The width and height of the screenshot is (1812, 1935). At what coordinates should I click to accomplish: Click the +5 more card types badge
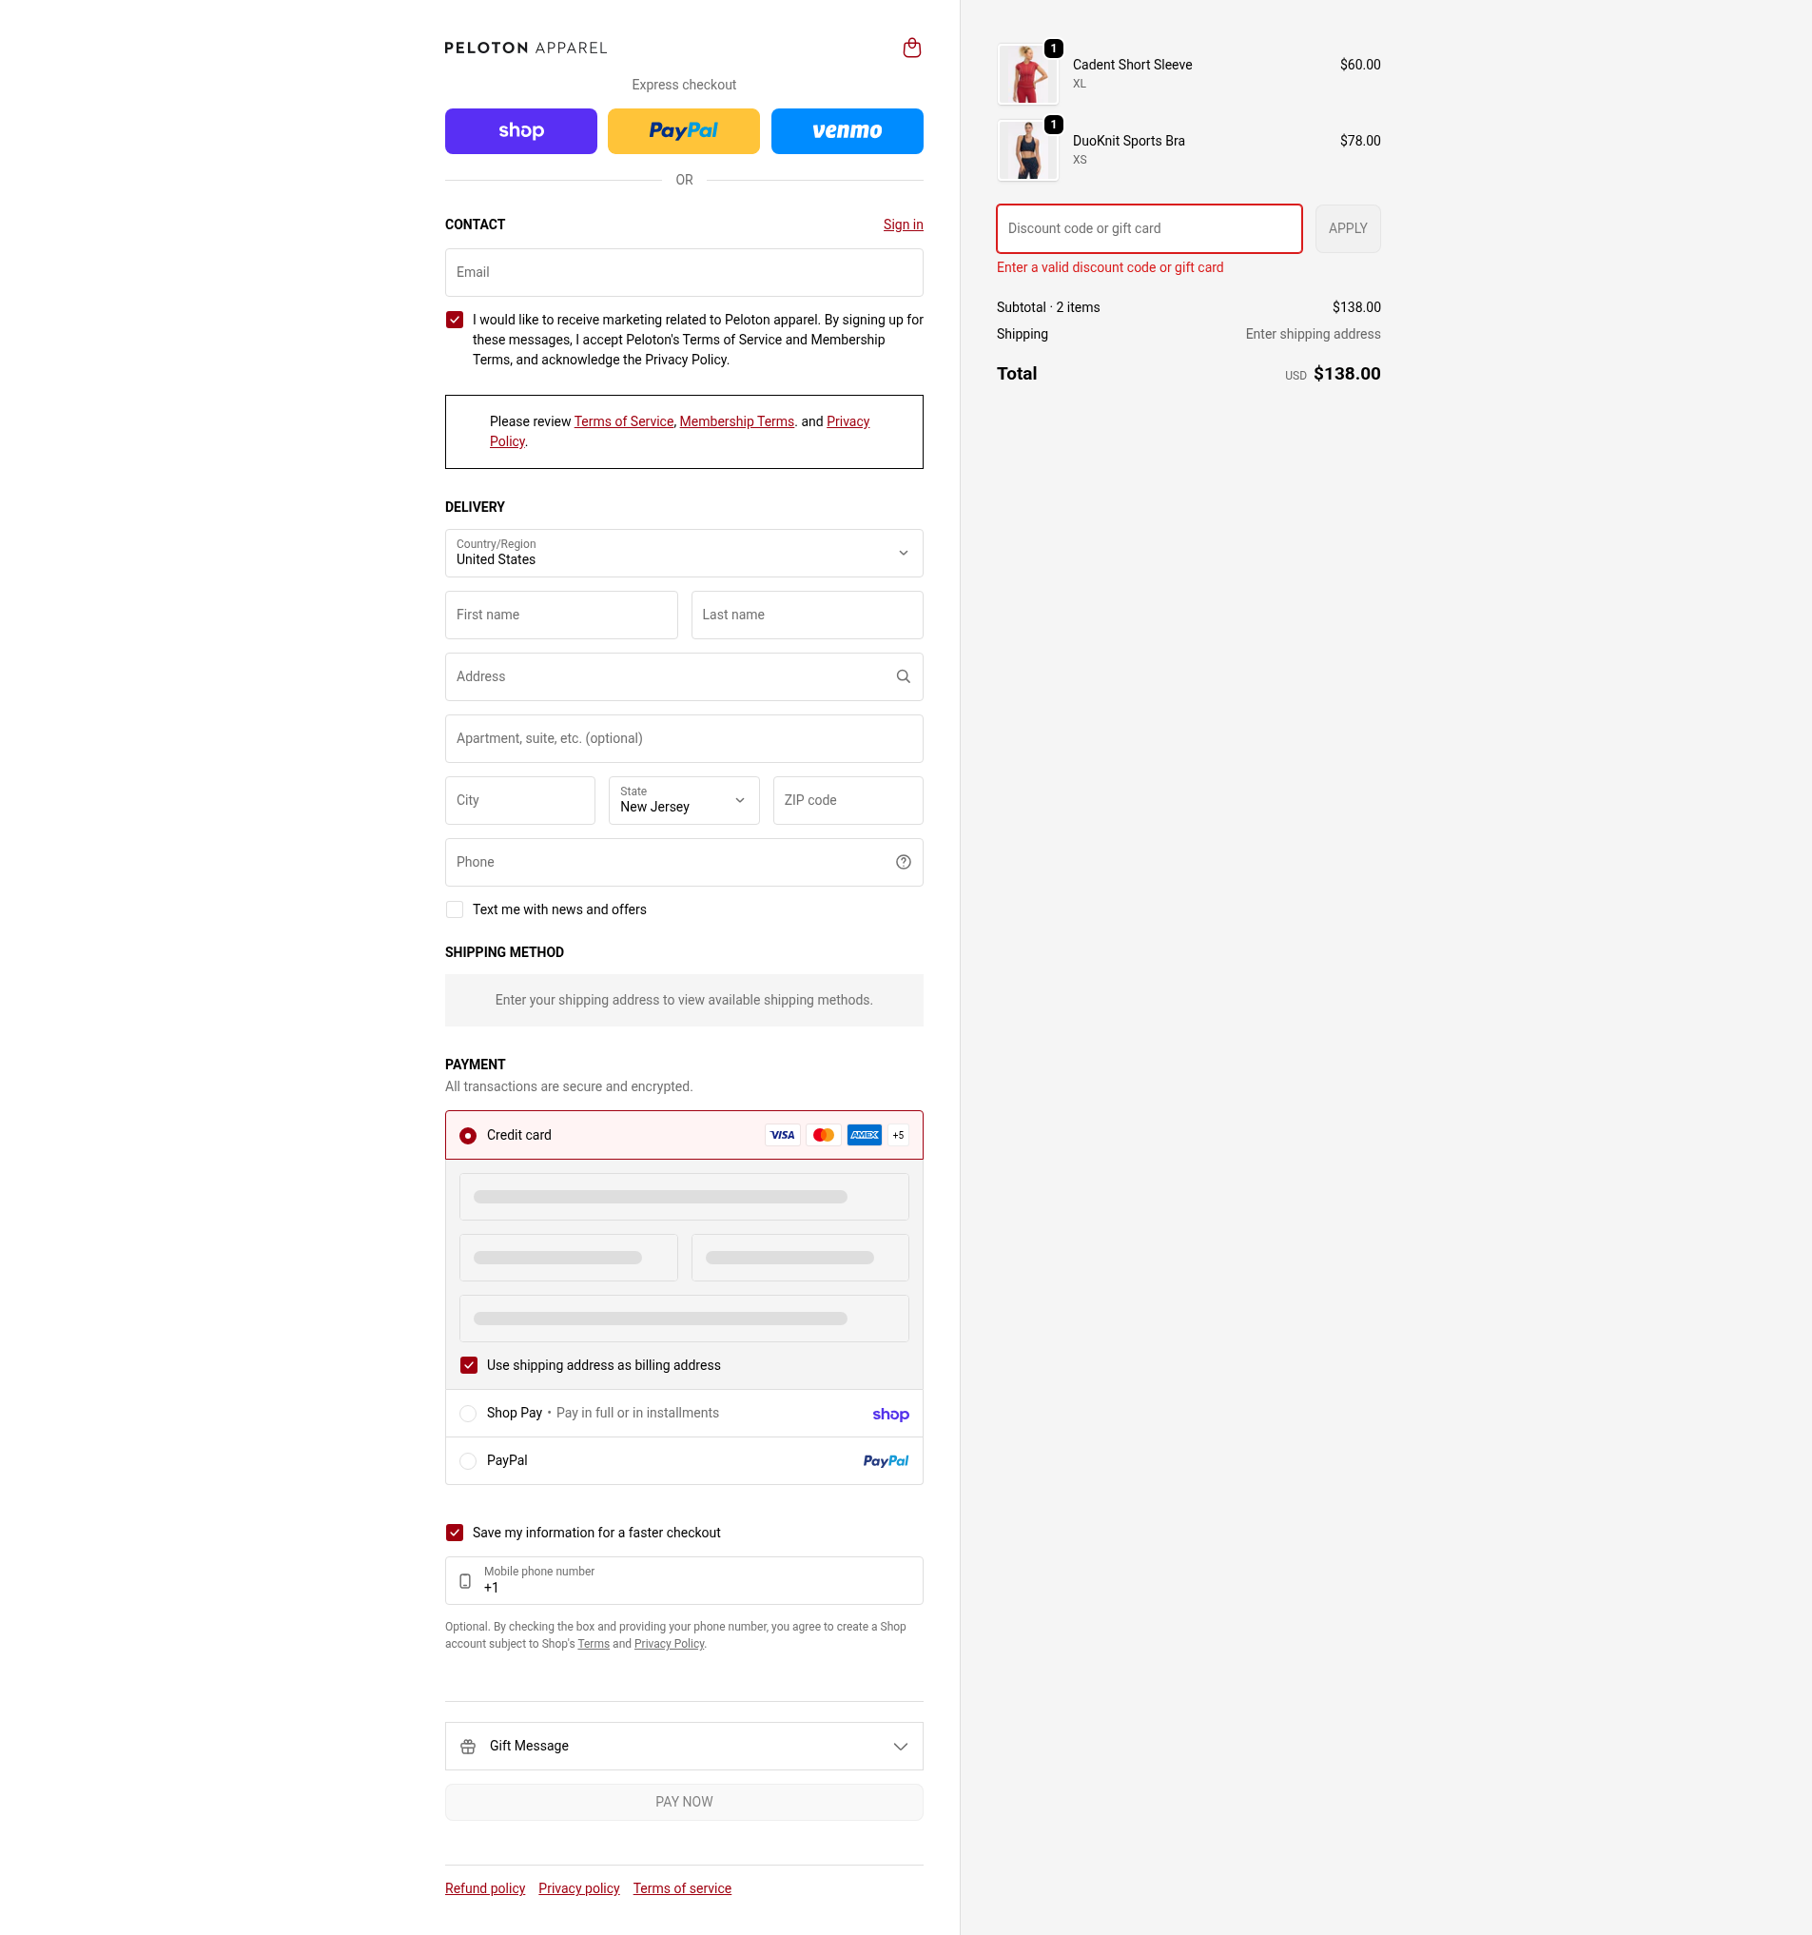(897, 1135)
